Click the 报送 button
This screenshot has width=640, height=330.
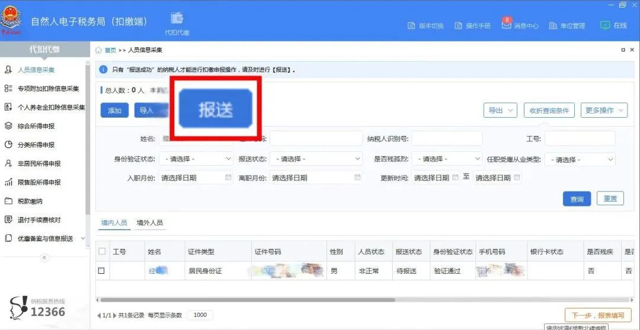point(216,109)
